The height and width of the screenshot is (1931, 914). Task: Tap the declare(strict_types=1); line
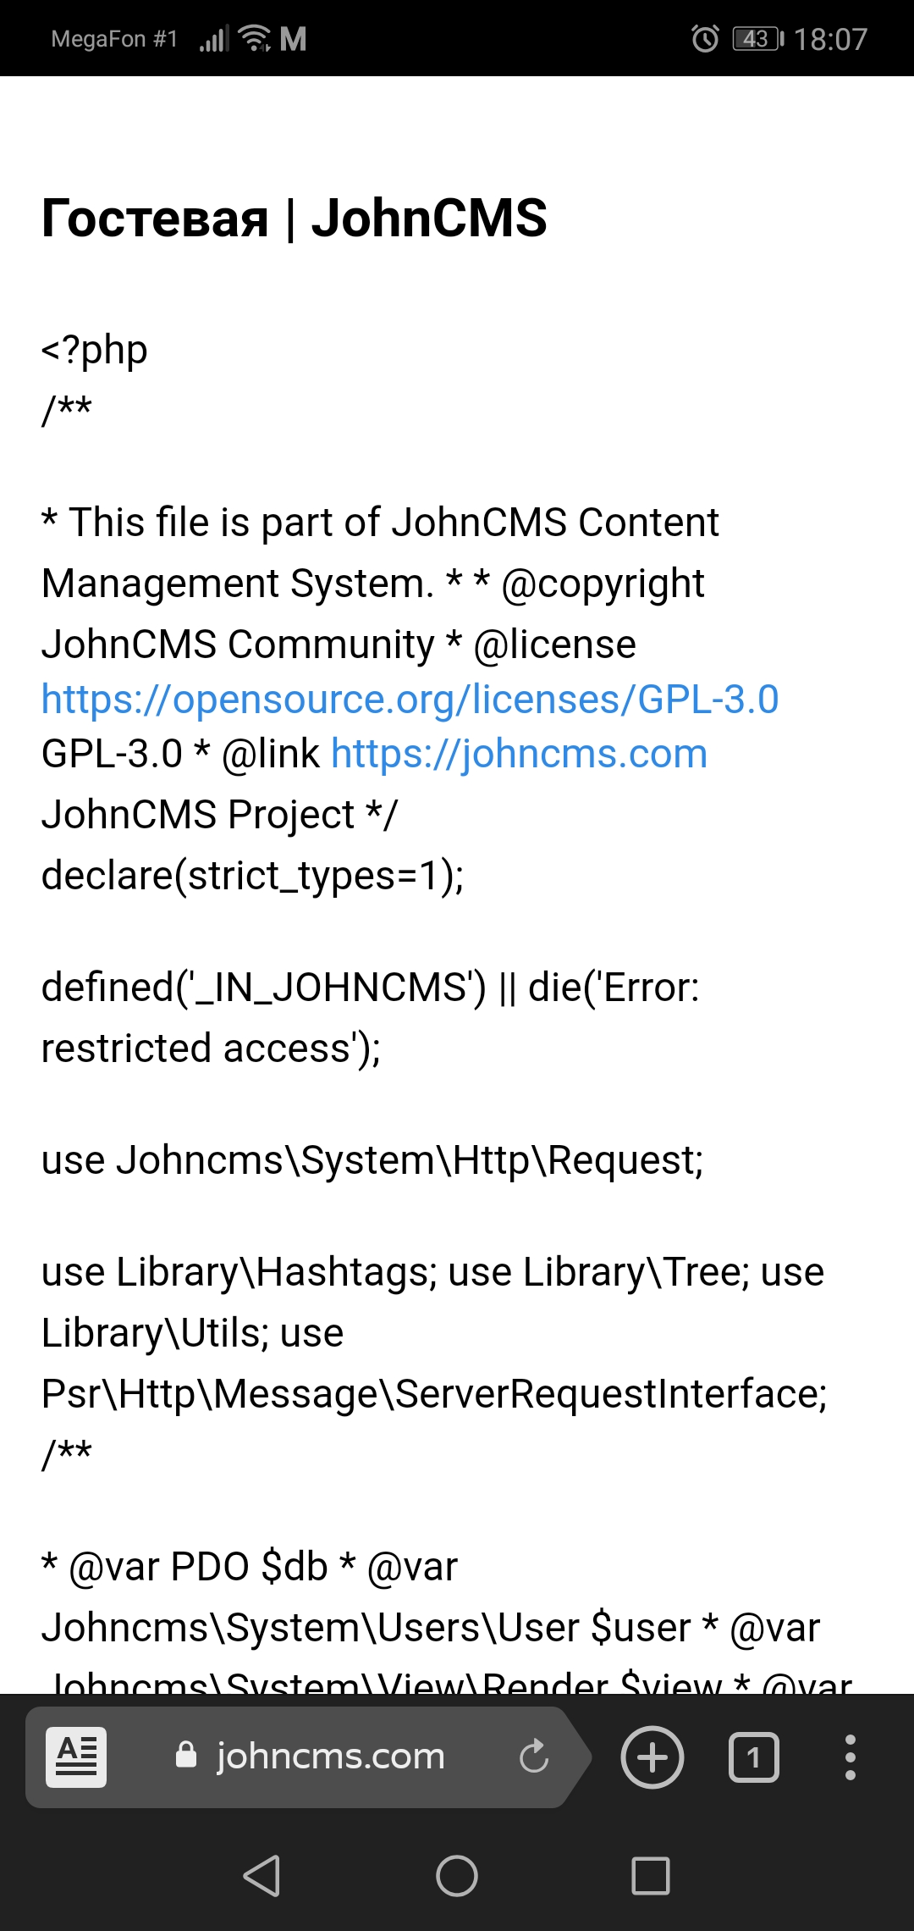pyautogui.click(x=252, y=876)
